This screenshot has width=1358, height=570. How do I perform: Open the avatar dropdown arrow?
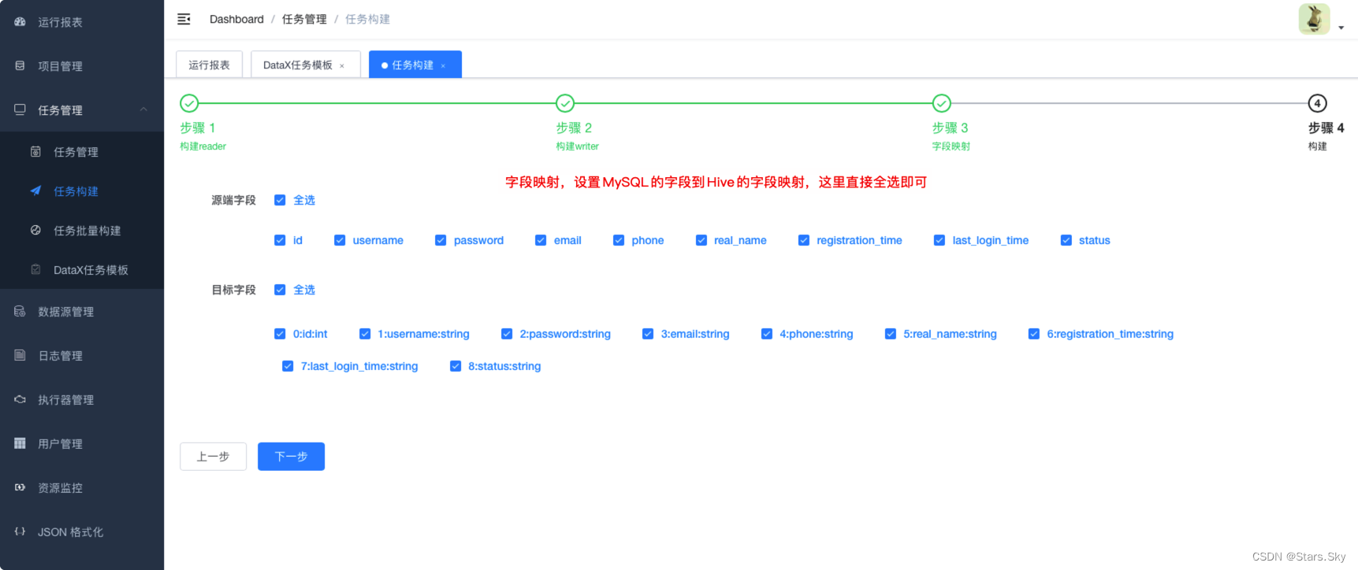tap(1341, 28)
